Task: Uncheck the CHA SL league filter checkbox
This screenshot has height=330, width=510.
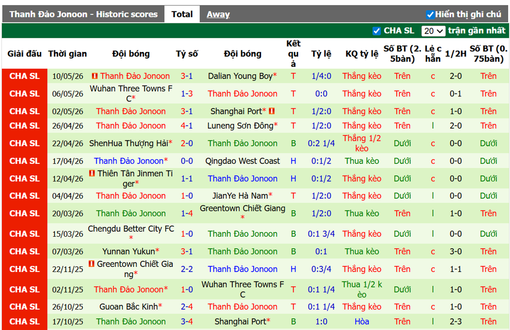Action: click(x=376, y=31)
